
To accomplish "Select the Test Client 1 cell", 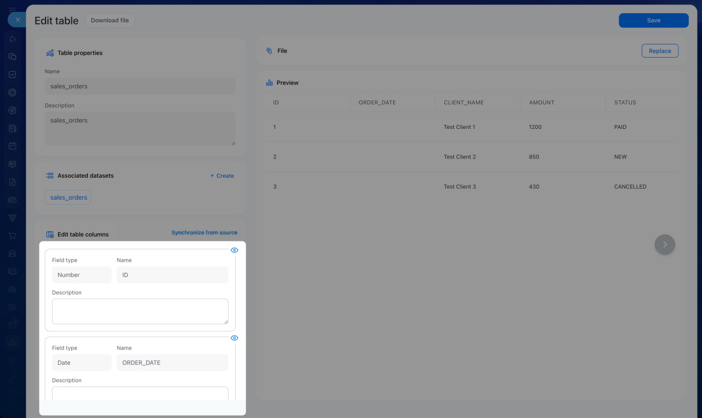I will [460, 127].
